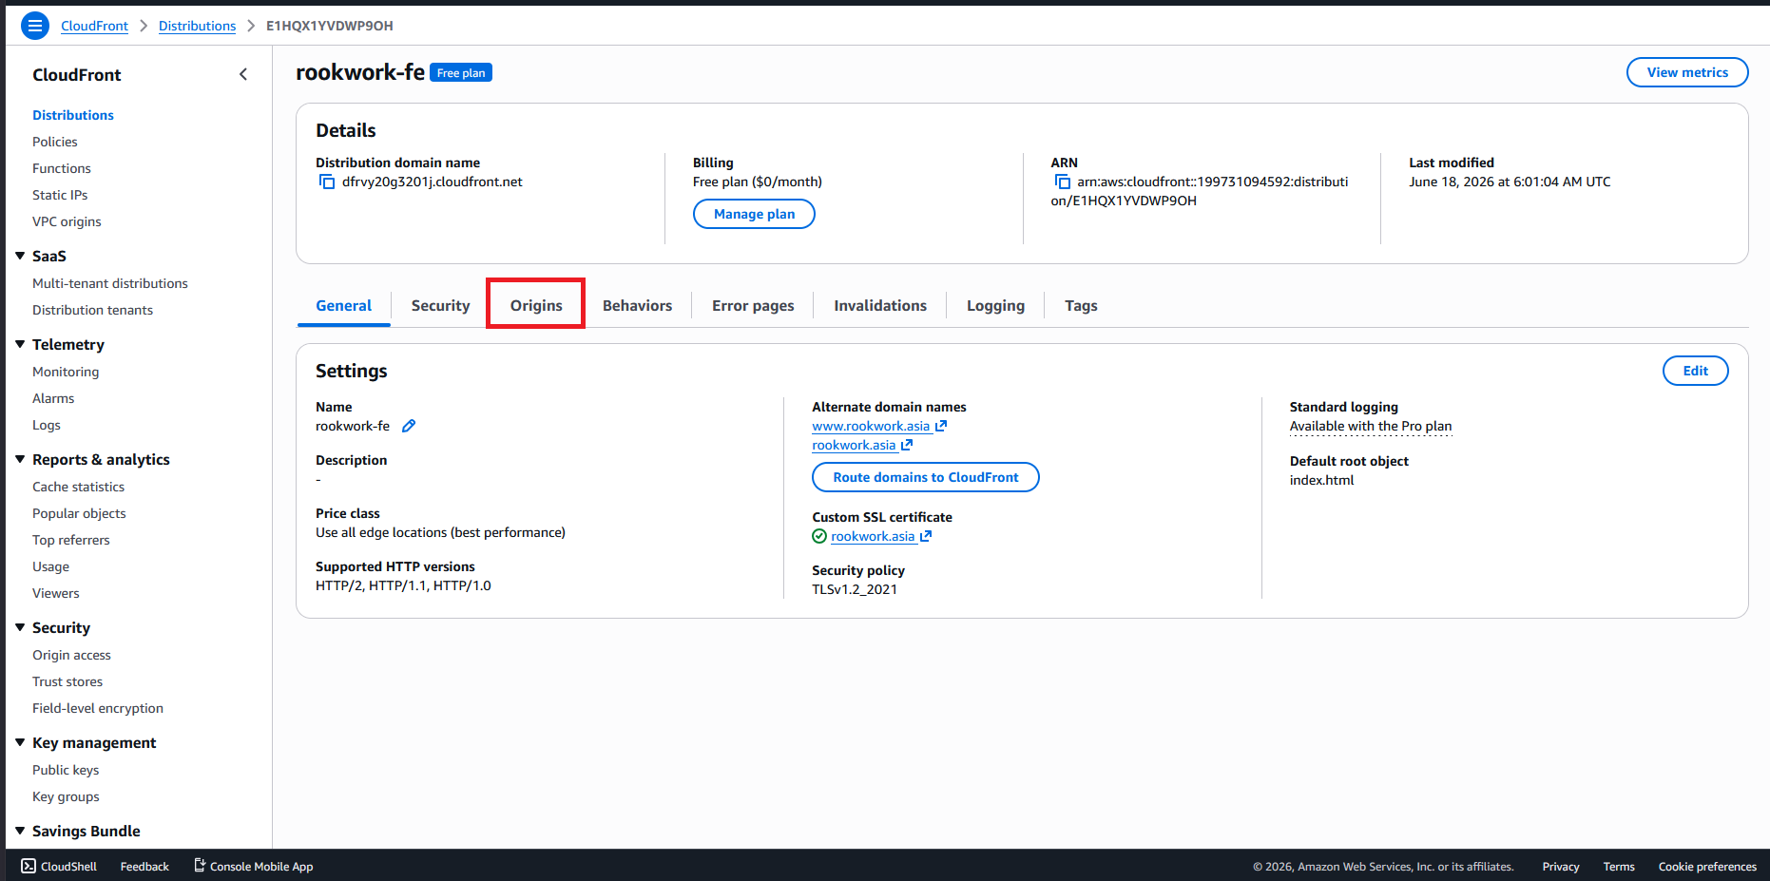Open Public keys under Key management

coord(66,770)
